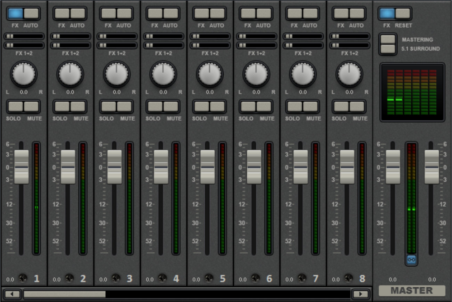
Task: Click the small knob icon beside channel 8 number
Action: 348,278
